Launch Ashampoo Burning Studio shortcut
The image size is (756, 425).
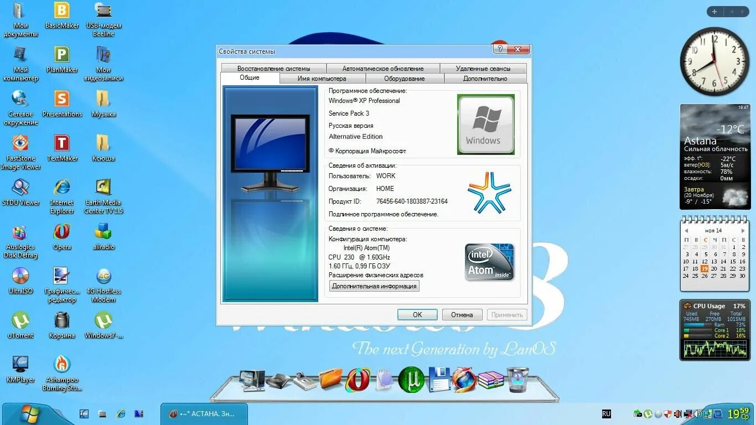[x=62, y=374]
